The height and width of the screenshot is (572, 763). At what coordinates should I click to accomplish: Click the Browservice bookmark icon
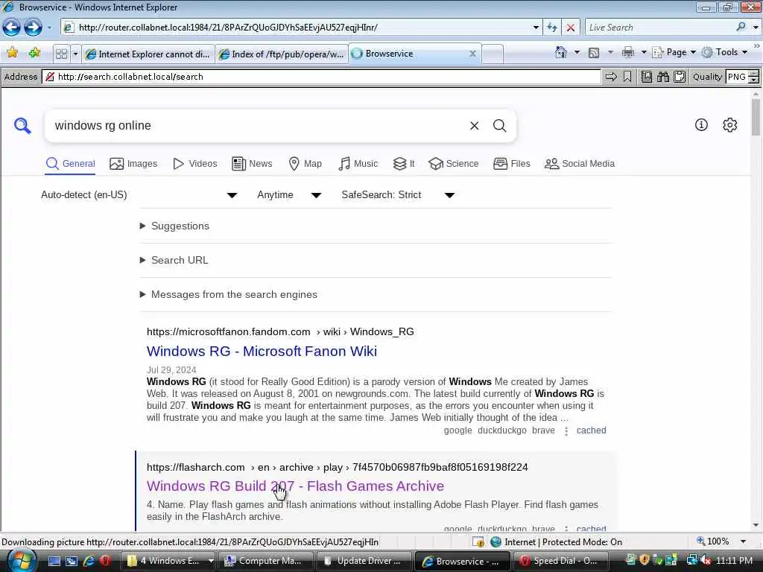(627, 77)
